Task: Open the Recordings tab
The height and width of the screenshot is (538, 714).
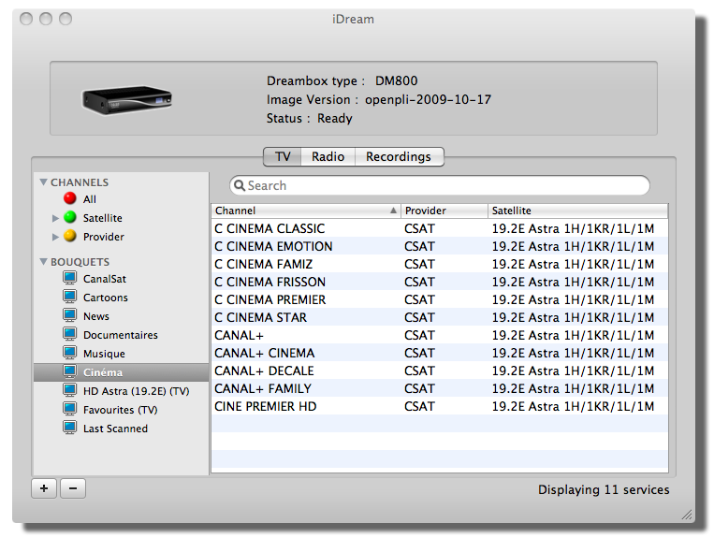Action: [x=399, y=156]
